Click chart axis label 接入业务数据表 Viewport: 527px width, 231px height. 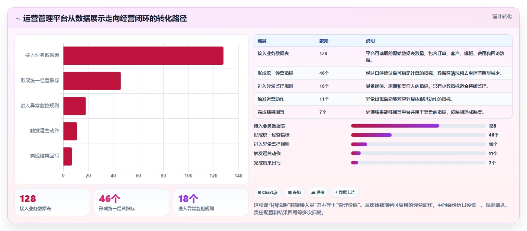coord(42,55)
